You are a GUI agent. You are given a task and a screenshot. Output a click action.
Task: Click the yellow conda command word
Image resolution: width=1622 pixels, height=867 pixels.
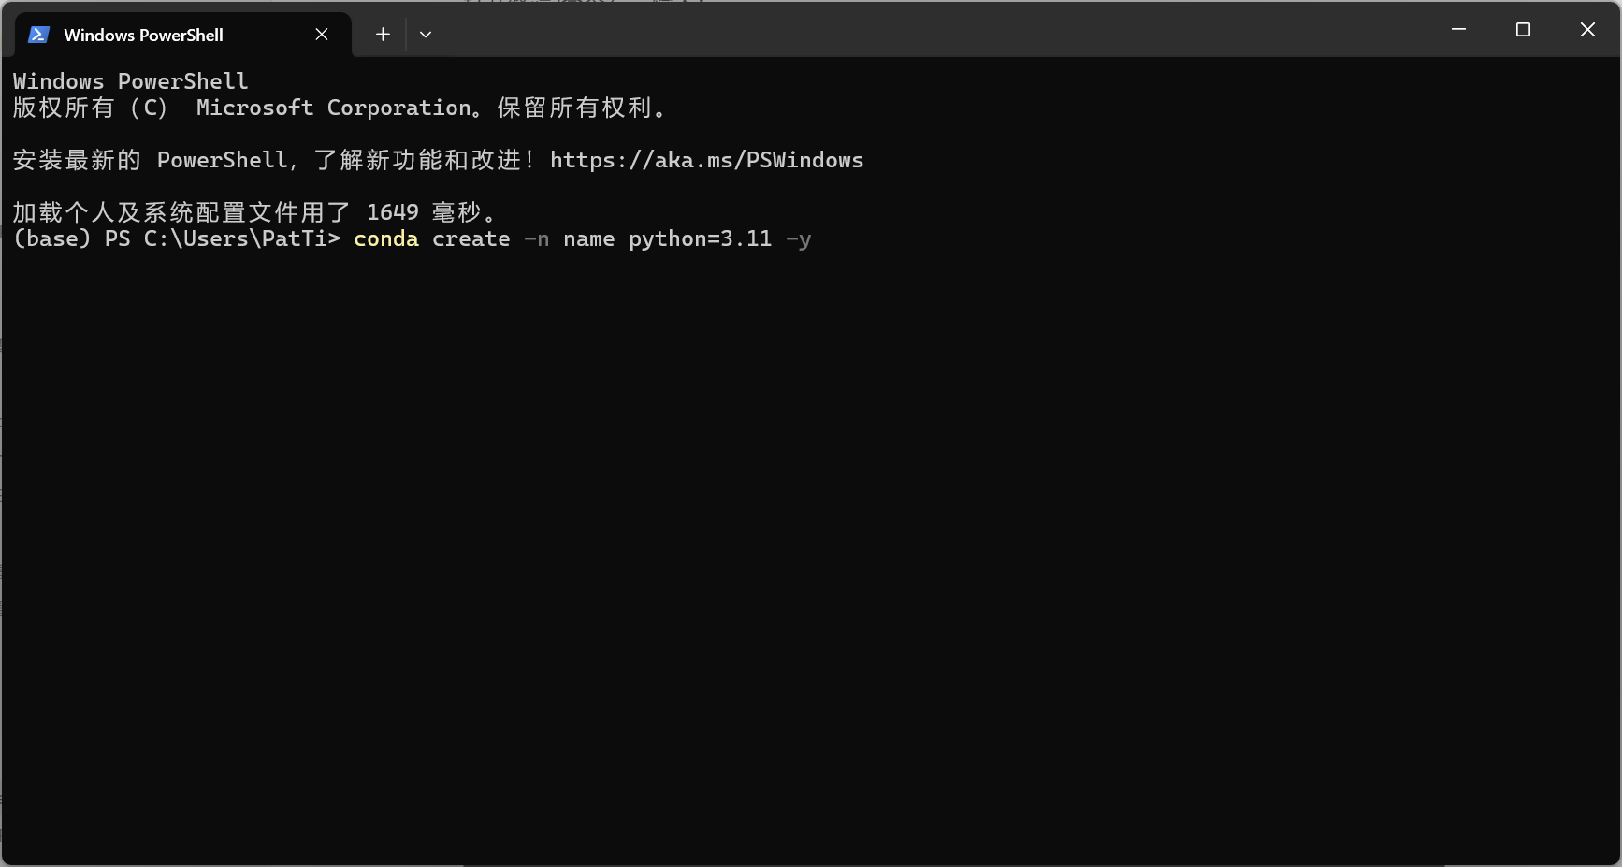tap(386, 238)
